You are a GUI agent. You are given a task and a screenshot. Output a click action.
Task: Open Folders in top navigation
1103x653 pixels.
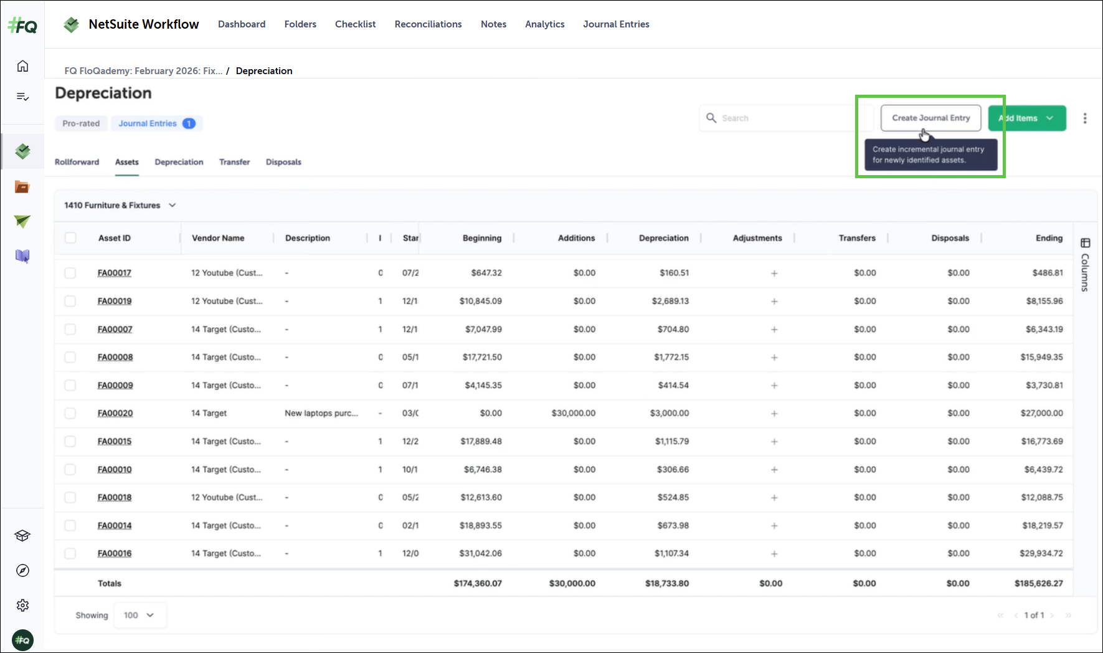(x=300, y=24)
